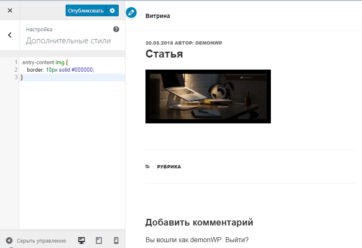This screenshot has height=248, width=362.
Task: Click the Статья post title
Action: (164, 54)
